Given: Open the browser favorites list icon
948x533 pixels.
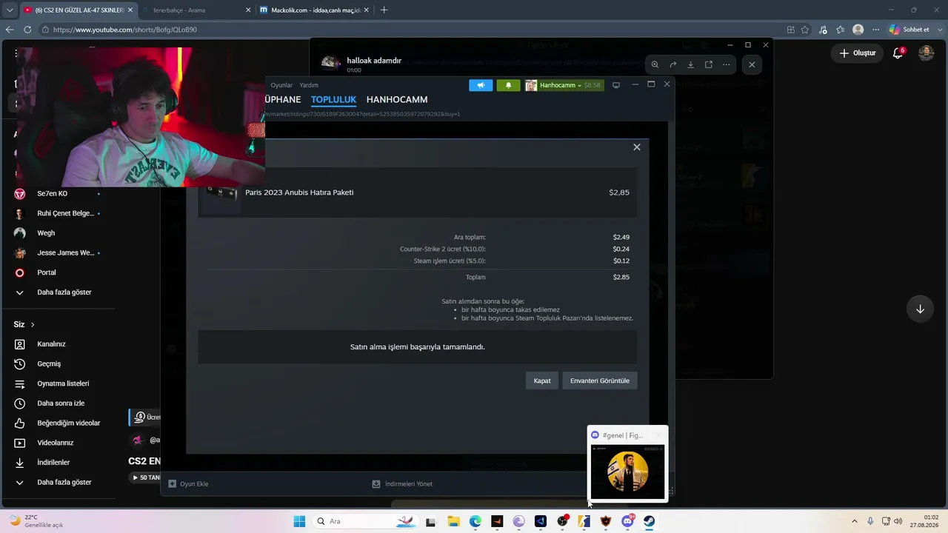Looking at the screenshot, I should [x=841, y=30].
